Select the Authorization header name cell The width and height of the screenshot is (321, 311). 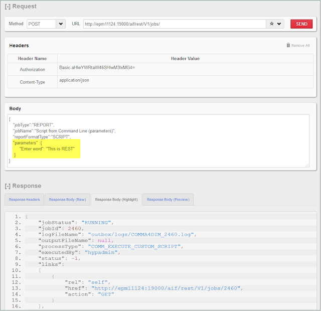32,69
